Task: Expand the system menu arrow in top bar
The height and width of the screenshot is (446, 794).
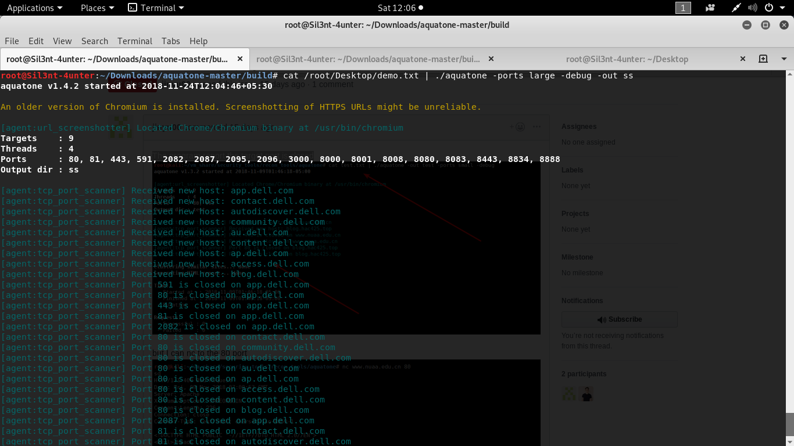Action: tap(782, 8)
